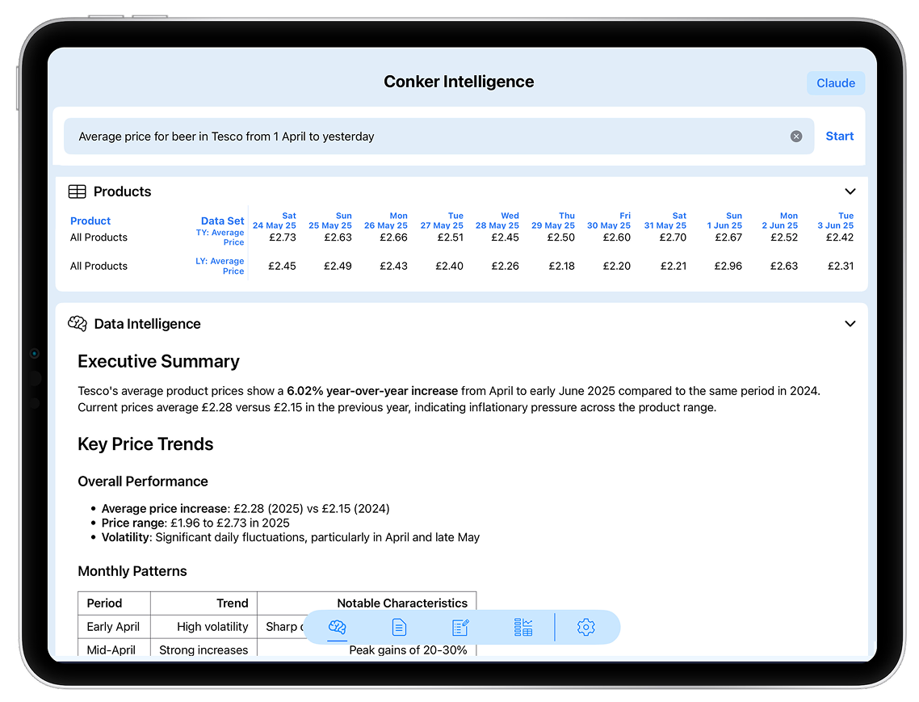Click the Tue 3 Jun 25 column header
Viewport: 919px width, 702px height.
coord(836,221)
